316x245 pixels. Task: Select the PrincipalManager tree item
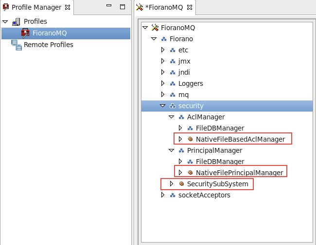tap(214, 150)
